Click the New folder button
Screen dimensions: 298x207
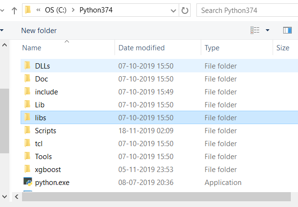pos(39,31)
